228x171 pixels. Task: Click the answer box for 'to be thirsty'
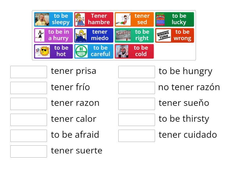coord(137,120)
